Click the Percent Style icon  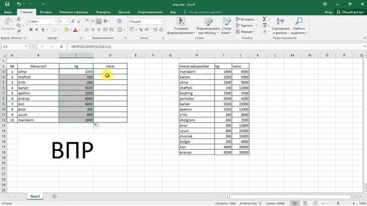(x=141, y=30)
